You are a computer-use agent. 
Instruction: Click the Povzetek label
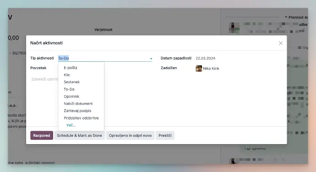click(x=38, y=68)
